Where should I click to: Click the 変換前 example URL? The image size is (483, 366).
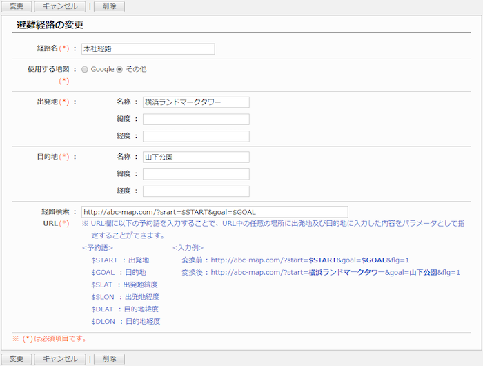click(310, 260)
